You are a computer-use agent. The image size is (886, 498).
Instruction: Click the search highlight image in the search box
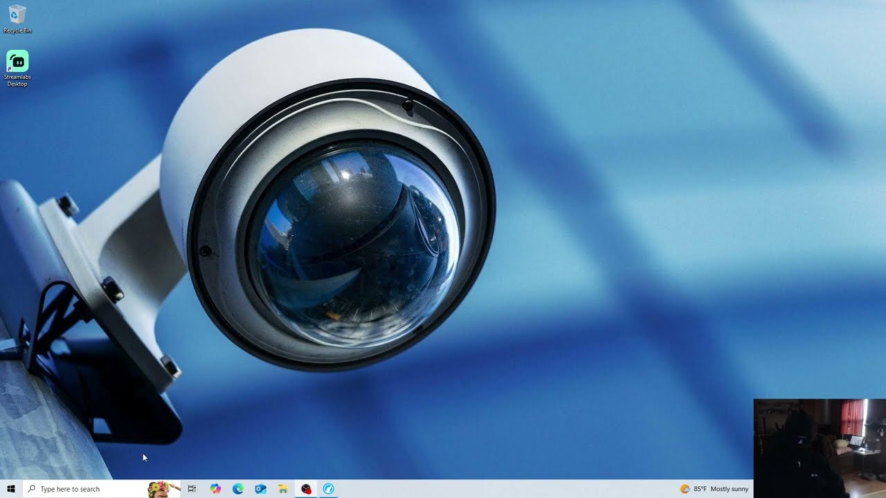[x=163, y=489]
